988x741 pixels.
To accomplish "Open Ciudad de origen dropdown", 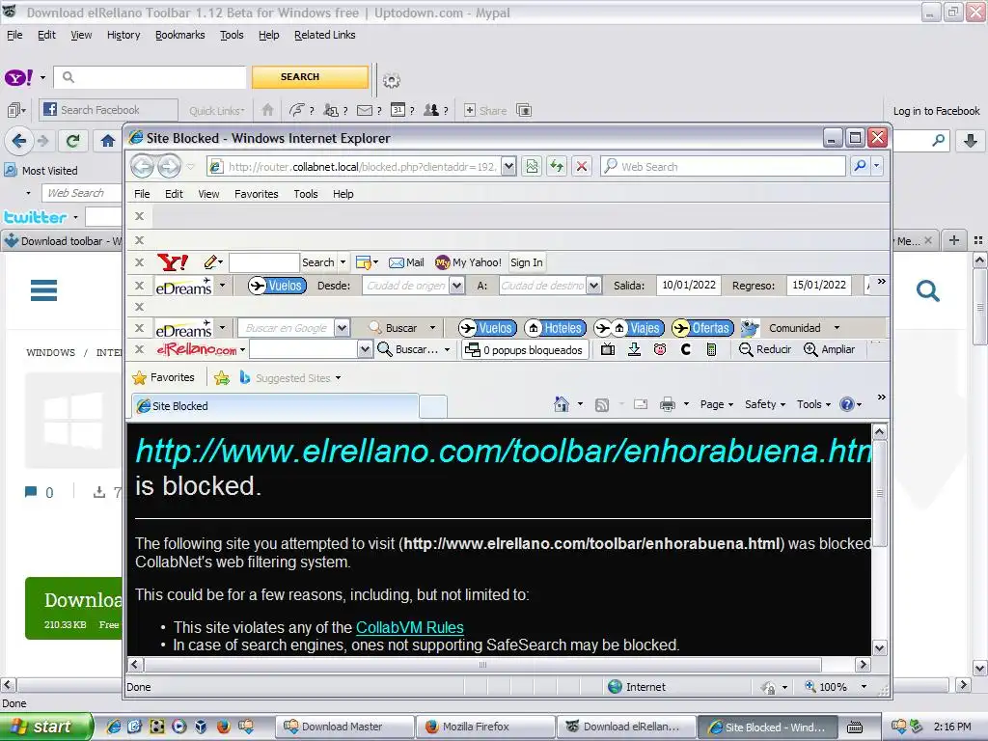I will tap(457, 286).
